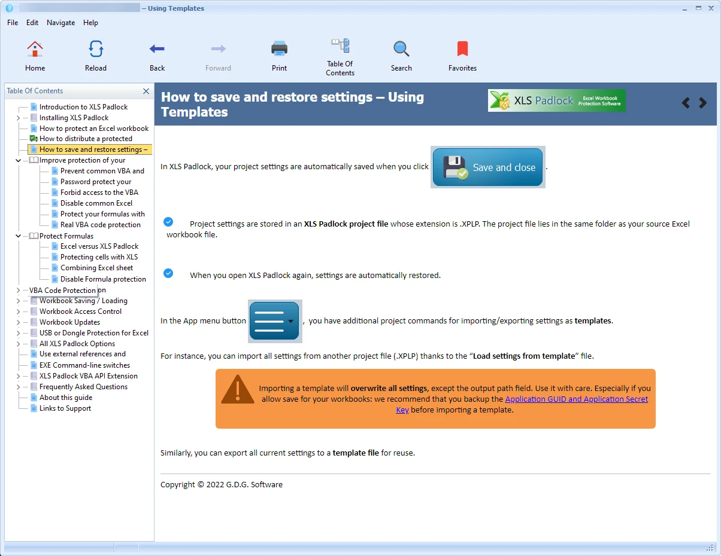Go to the previous topic arrow in header

[686, 103]
